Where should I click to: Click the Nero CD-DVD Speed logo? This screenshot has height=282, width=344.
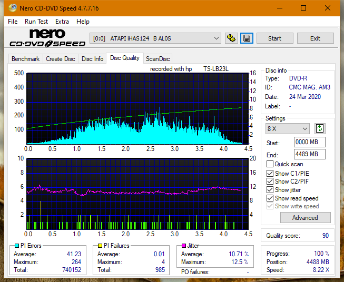click(47, 38)
